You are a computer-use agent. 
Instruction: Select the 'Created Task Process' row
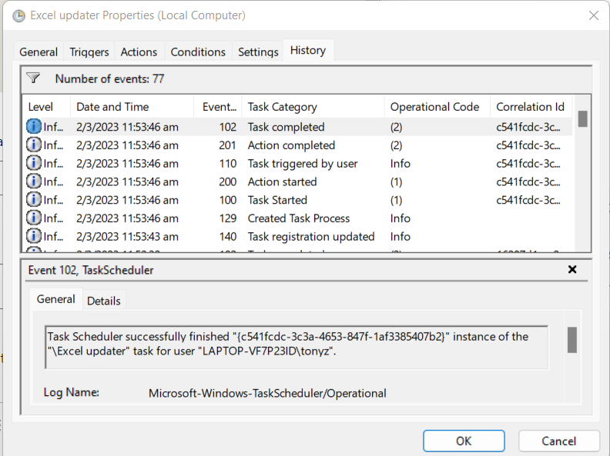click(297, 218)
